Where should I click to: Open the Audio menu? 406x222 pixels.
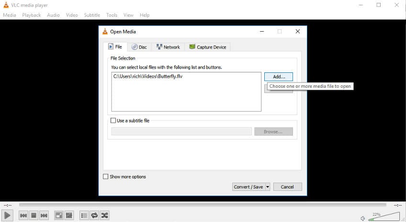[x=53, y=15]
